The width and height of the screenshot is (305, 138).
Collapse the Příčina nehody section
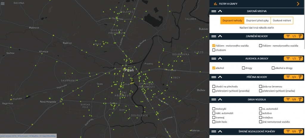tap(220, 77)
